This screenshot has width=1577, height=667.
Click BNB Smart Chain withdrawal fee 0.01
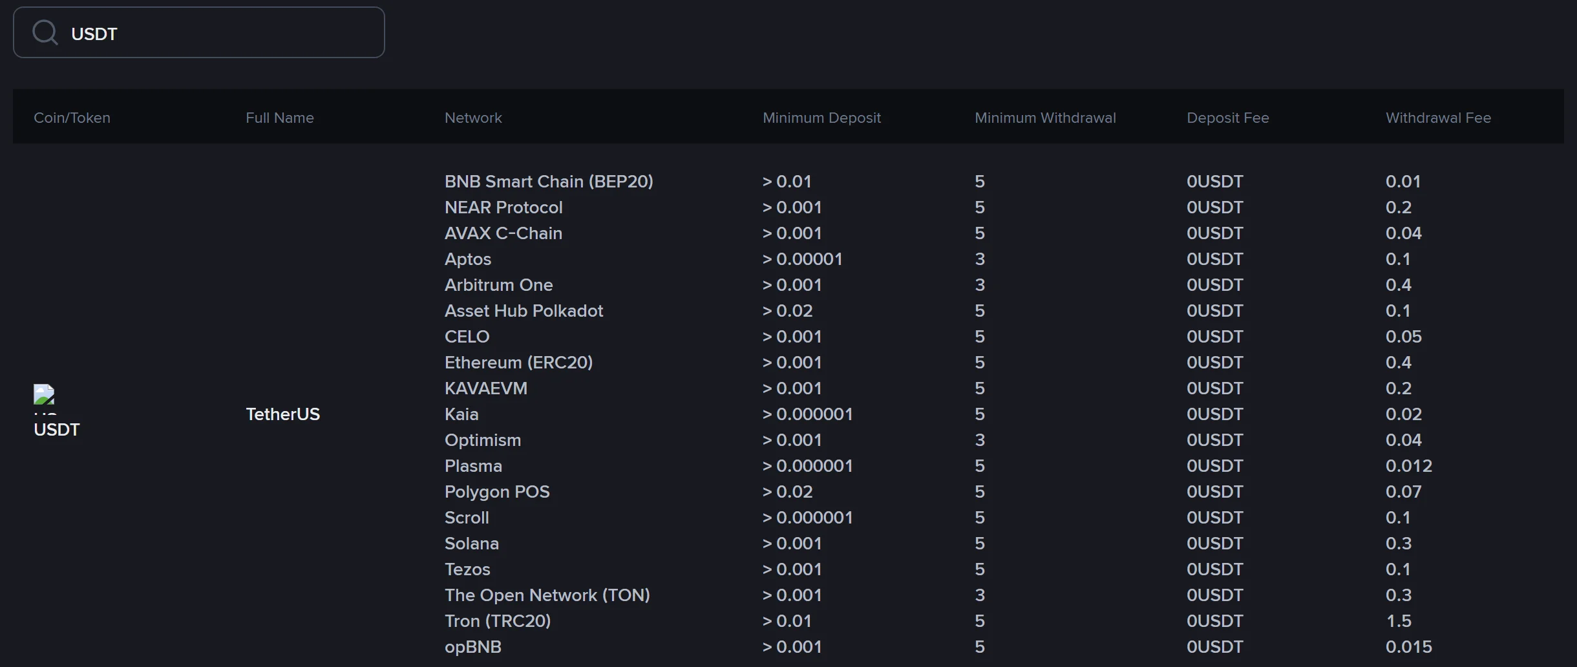(1403, 182)
